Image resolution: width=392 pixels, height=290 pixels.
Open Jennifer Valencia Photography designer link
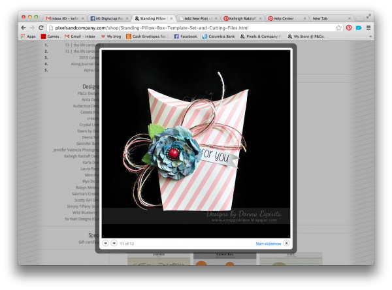pos(76,150)
